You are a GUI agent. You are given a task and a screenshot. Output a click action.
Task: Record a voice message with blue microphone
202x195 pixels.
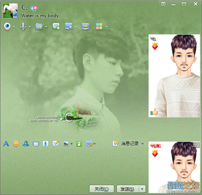[45, 144]
